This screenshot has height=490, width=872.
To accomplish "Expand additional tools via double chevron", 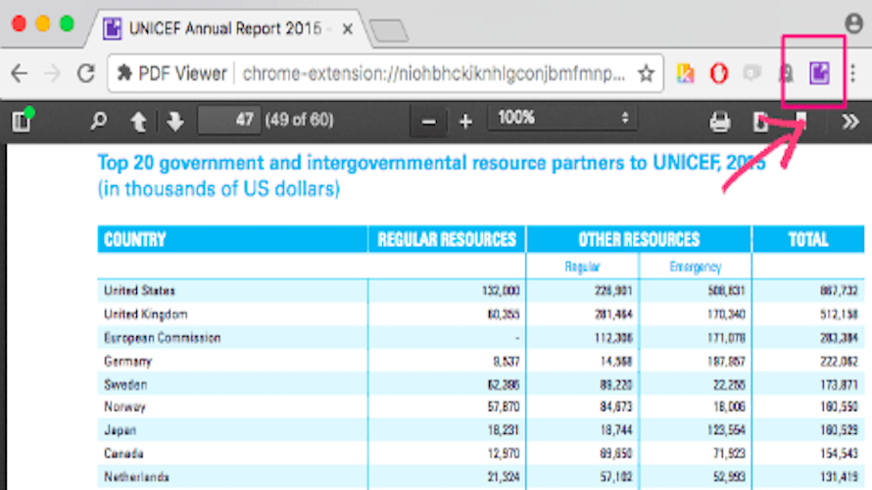I will (x=850, y=122).
